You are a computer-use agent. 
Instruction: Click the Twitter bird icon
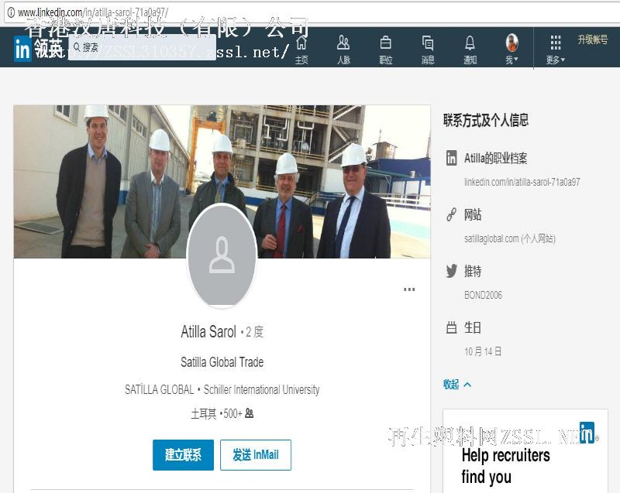click(x=451, y=272)
